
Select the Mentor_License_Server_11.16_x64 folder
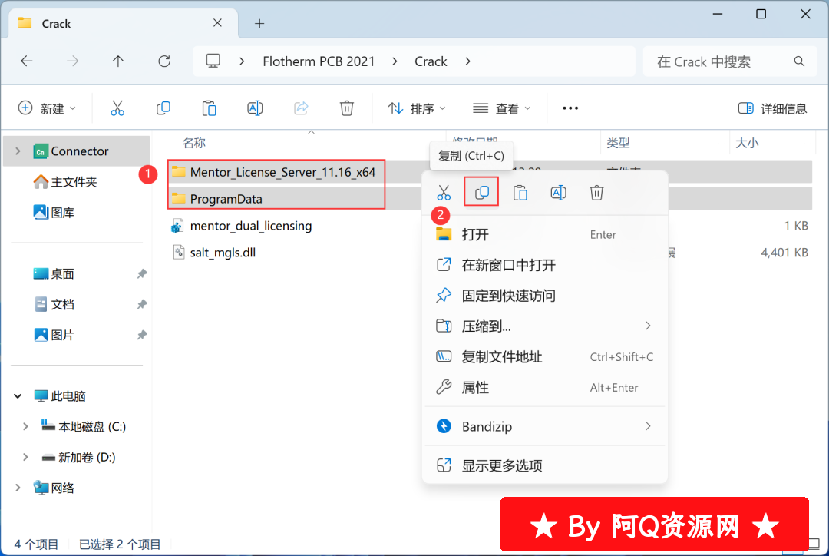point(282,172)
